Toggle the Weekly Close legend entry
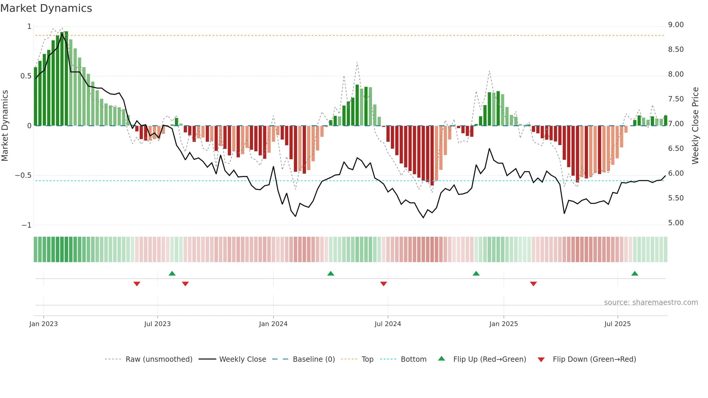708x398 pixels. pyautogui.click(x=232, y=359)
